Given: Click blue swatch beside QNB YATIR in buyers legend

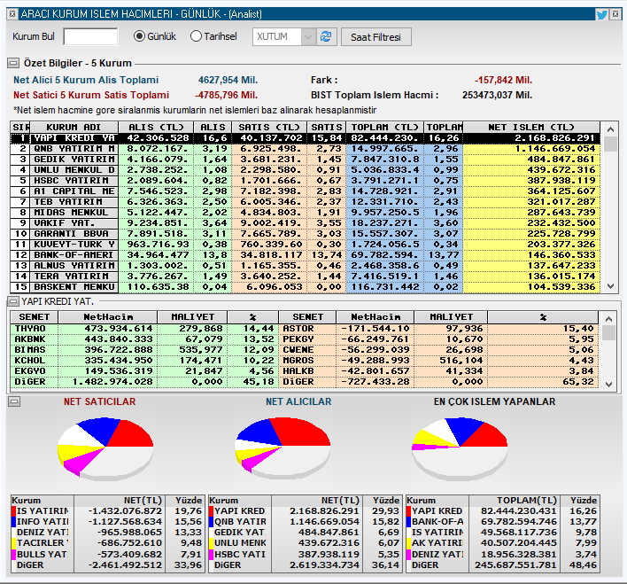Looking at the screenshot, I should coord(211,522).
